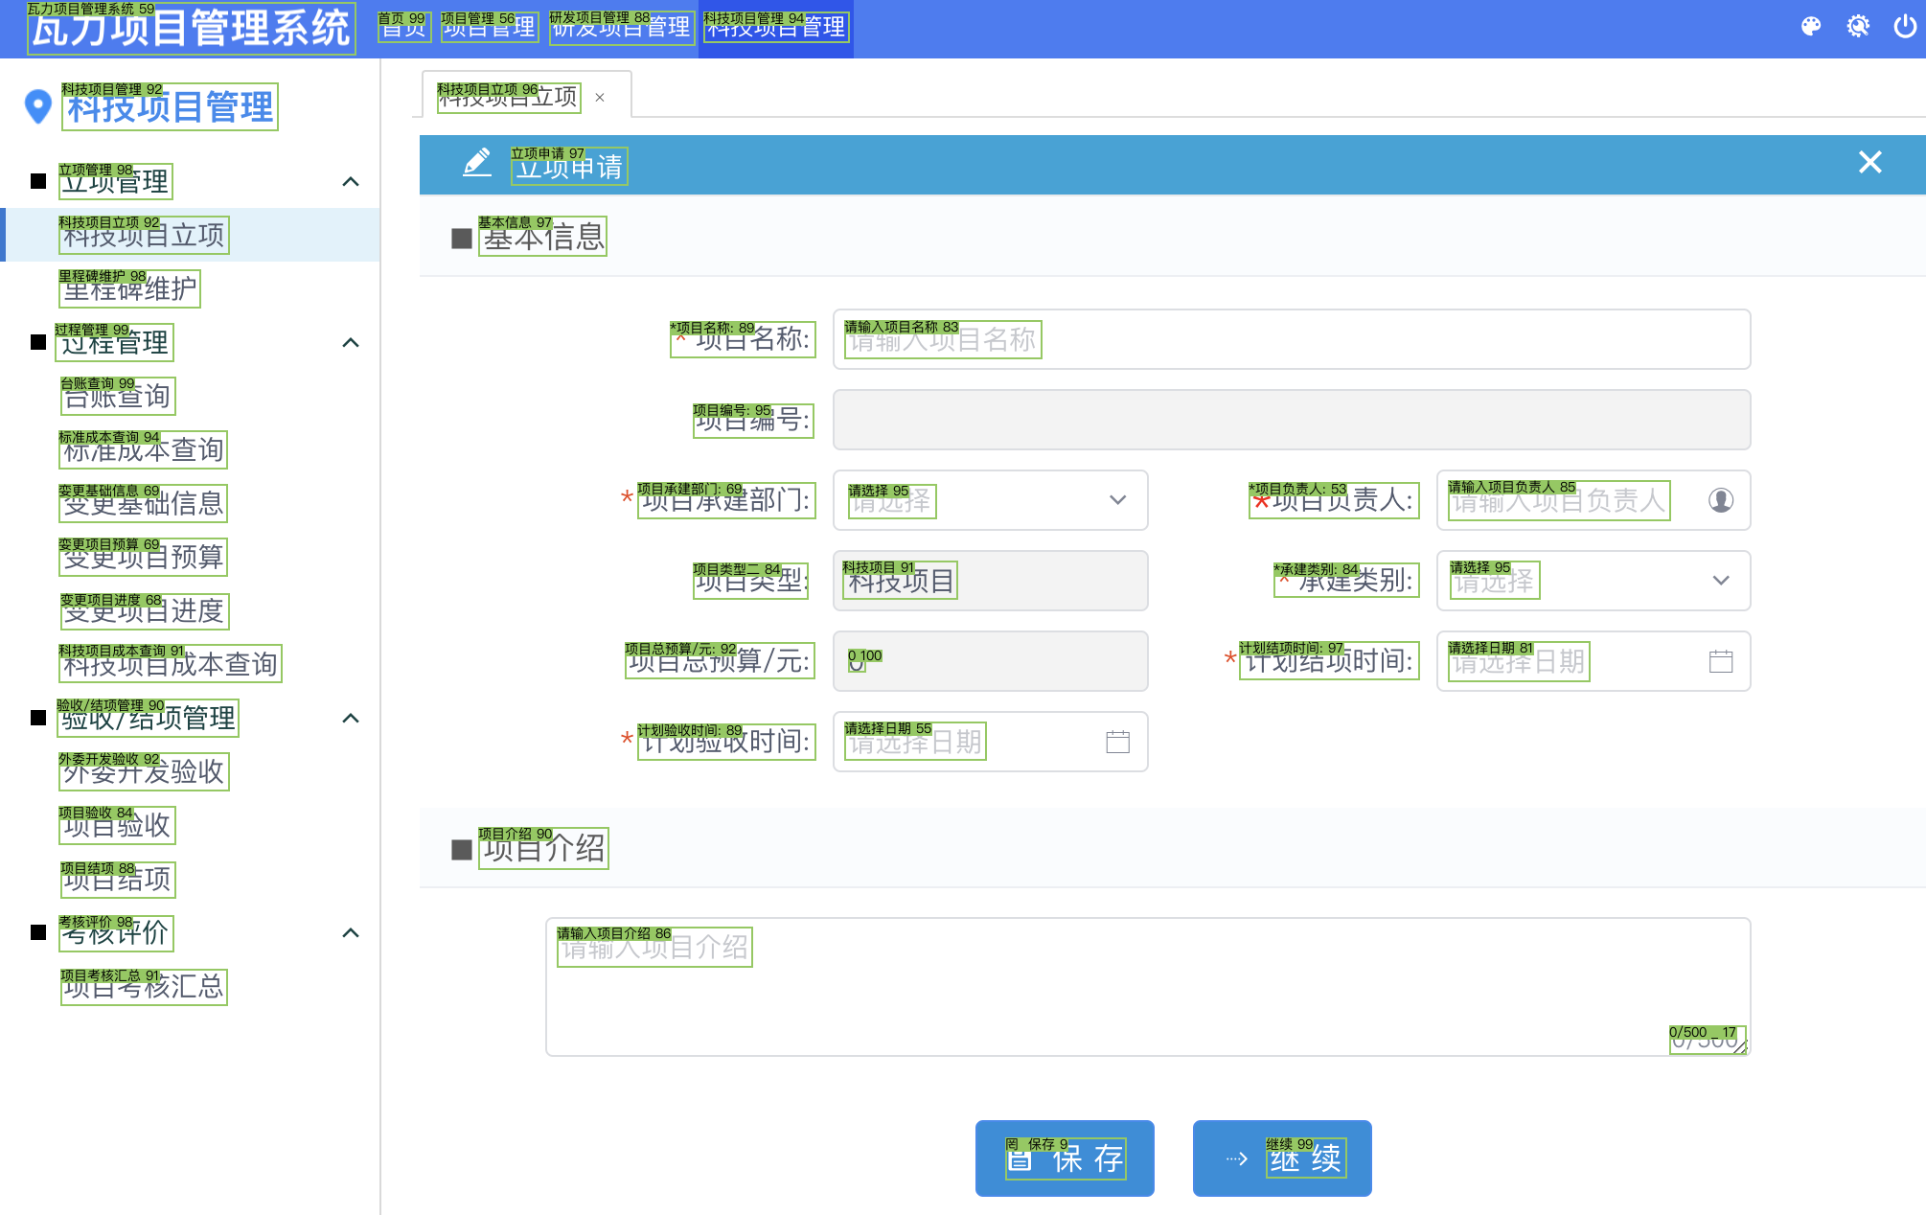
Task: Open the 承建类别 dropdown
Action: pos(1593,581)
